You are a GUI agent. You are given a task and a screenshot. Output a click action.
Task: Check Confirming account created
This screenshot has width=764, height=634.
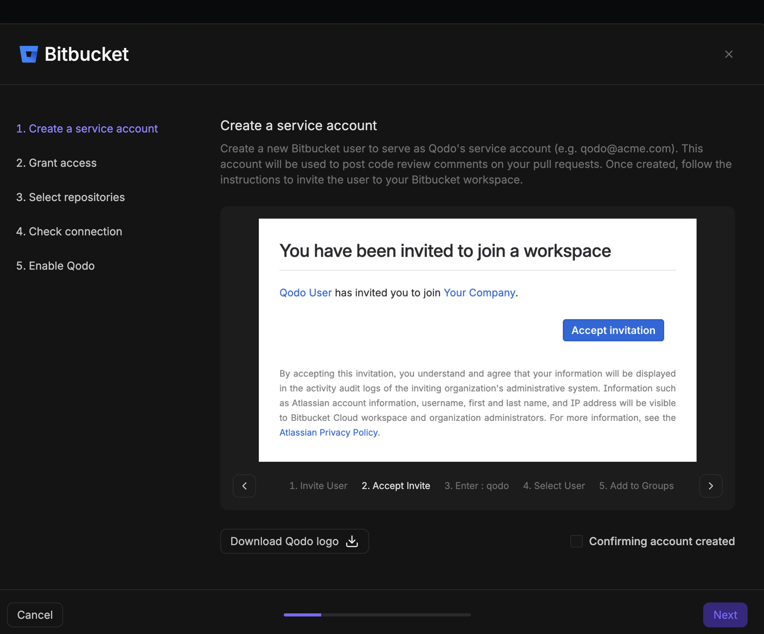(576, 541)
